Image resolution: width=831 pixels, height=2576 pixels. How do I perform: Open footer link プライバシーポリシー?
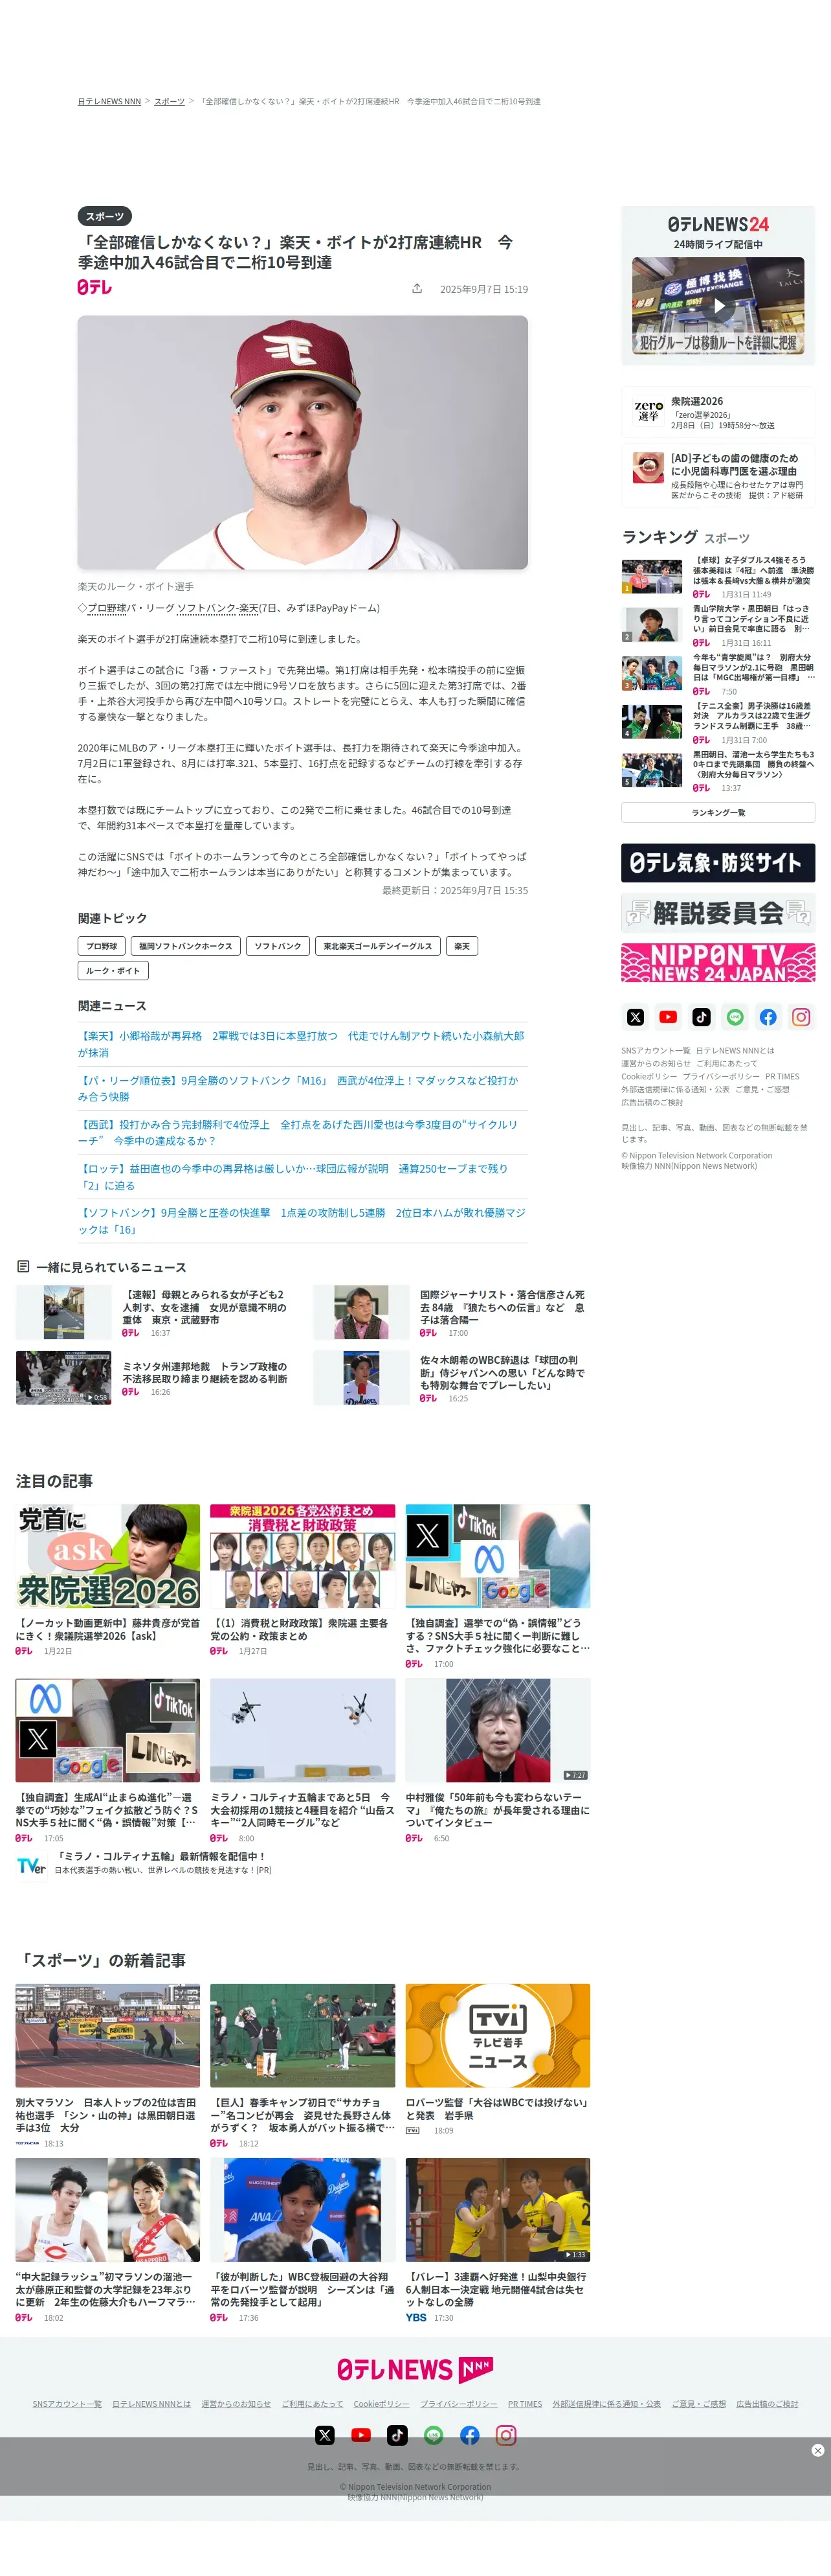pos(458,2404)
